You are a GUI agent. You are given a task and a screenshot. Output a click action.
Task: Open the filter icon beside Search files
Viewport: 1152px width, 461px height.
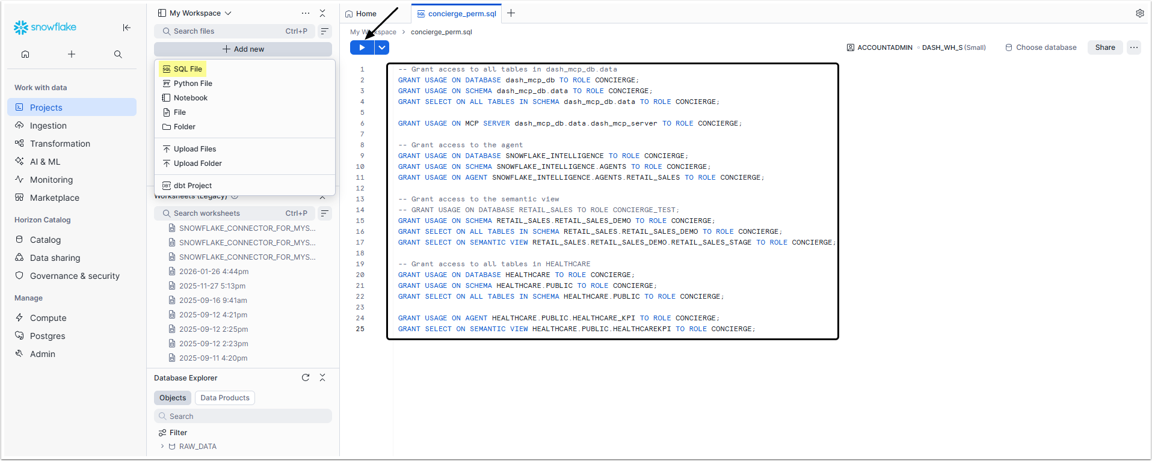[325, 31]
